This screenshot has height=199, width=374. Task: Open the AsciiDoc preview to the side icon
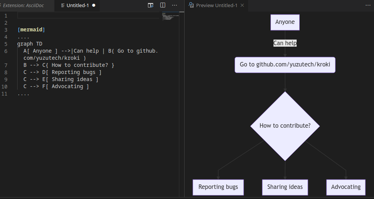(x=151, y=5)
